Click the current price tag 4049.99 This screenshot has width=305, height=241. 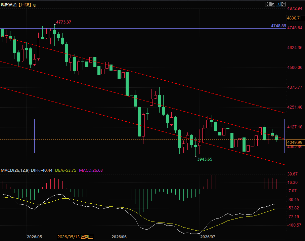coord(295,142)
